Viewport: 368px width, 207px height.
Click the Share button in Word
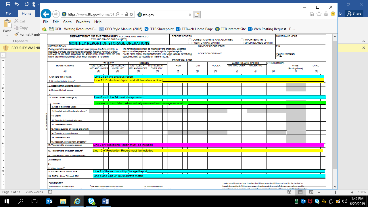pyautogui.click(x=354, y=14)
